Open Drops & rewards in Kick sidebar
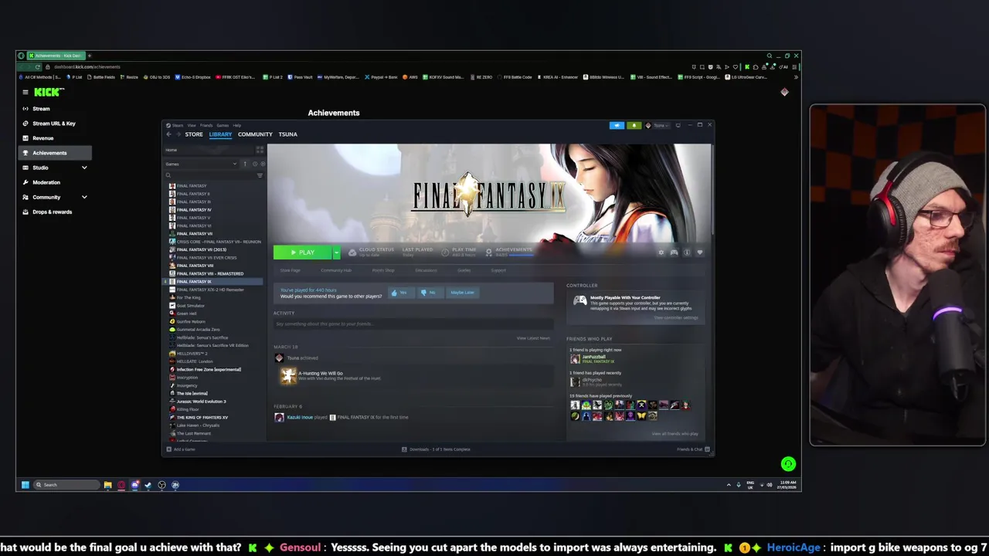 [53, 212]
